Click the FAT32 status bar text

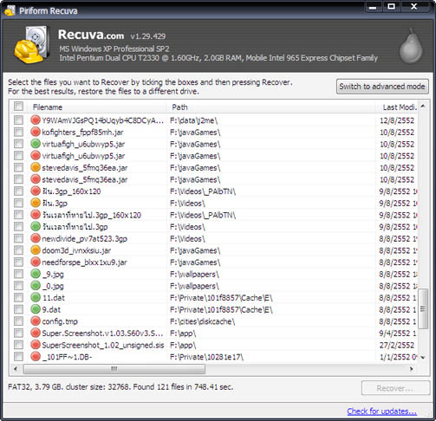pyautogui.click(x=120, y=386)
